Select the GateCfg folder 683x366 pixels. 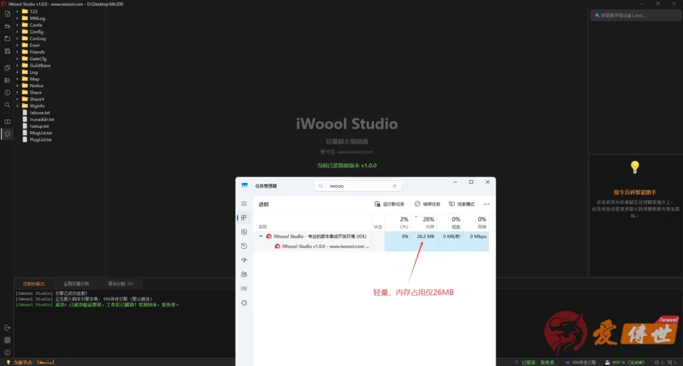[38, 59]
